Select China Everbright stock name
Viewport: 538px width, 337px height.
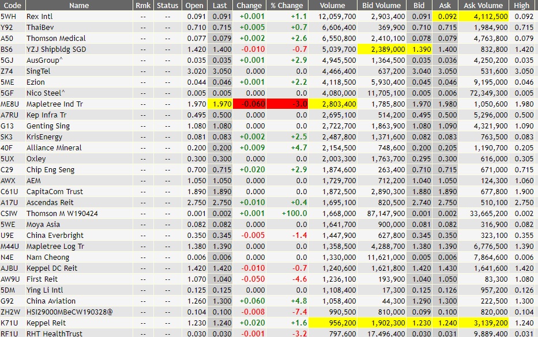tap(55, 236)
